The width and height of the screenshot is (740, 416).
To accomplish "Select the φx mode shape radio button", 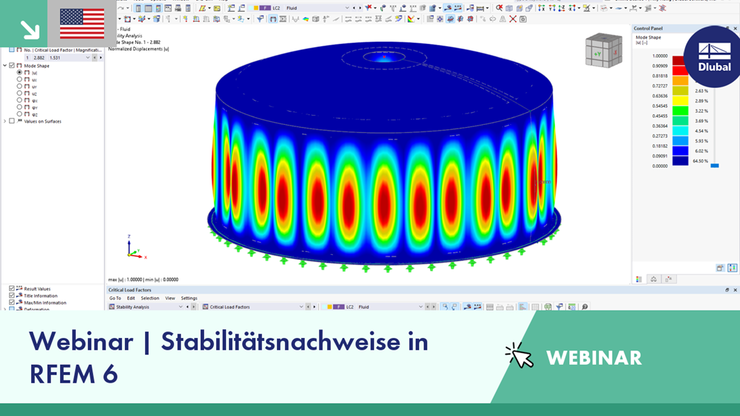I will click(x=20, y=100).
